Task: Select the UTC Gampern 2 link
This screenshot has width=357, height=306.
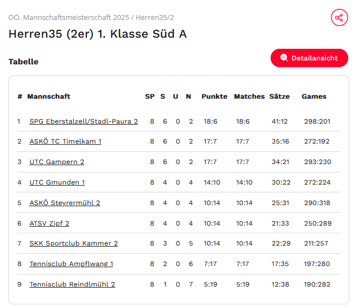Action: coord(56,162)
